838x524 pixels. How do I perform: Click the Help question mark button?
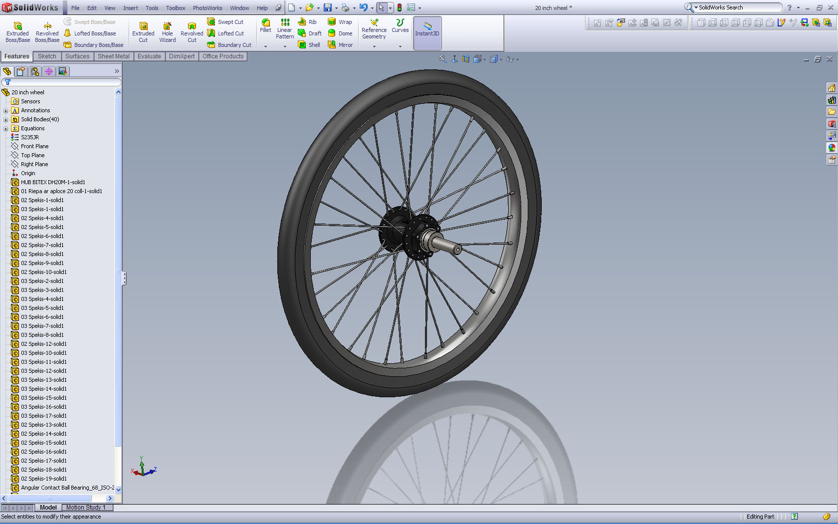[x=789, y=7]
